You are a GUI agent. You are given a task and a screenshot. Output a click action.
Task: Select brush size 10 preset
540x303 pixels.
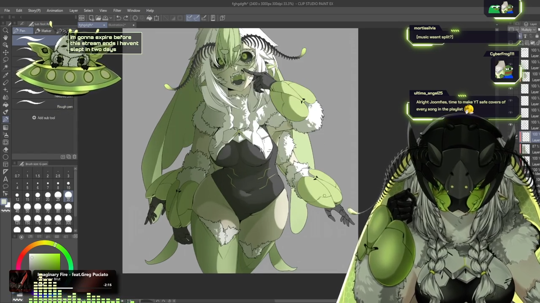point(68,186)
